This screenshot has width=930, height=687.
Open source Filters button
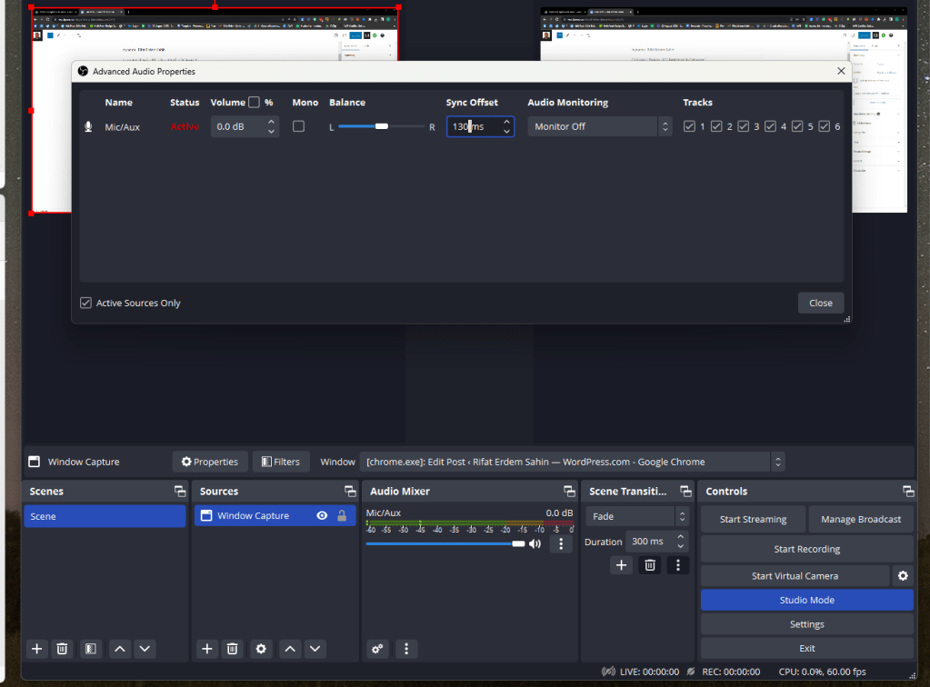pos(281,462)
